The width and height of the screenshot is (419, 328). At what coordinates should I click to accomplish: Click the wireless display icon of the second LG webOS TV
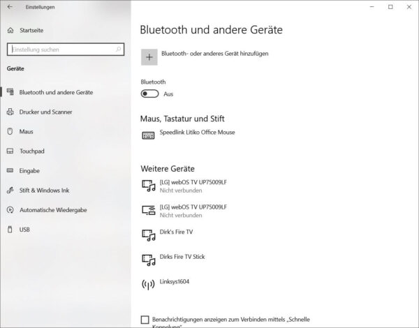[148, 210]
